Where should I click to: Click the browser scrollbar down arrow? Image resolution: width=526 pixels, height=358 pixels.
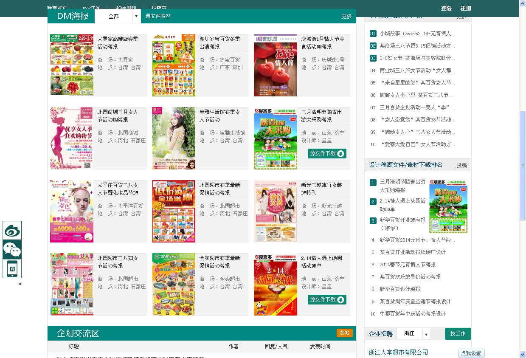[x=522, y=354]
